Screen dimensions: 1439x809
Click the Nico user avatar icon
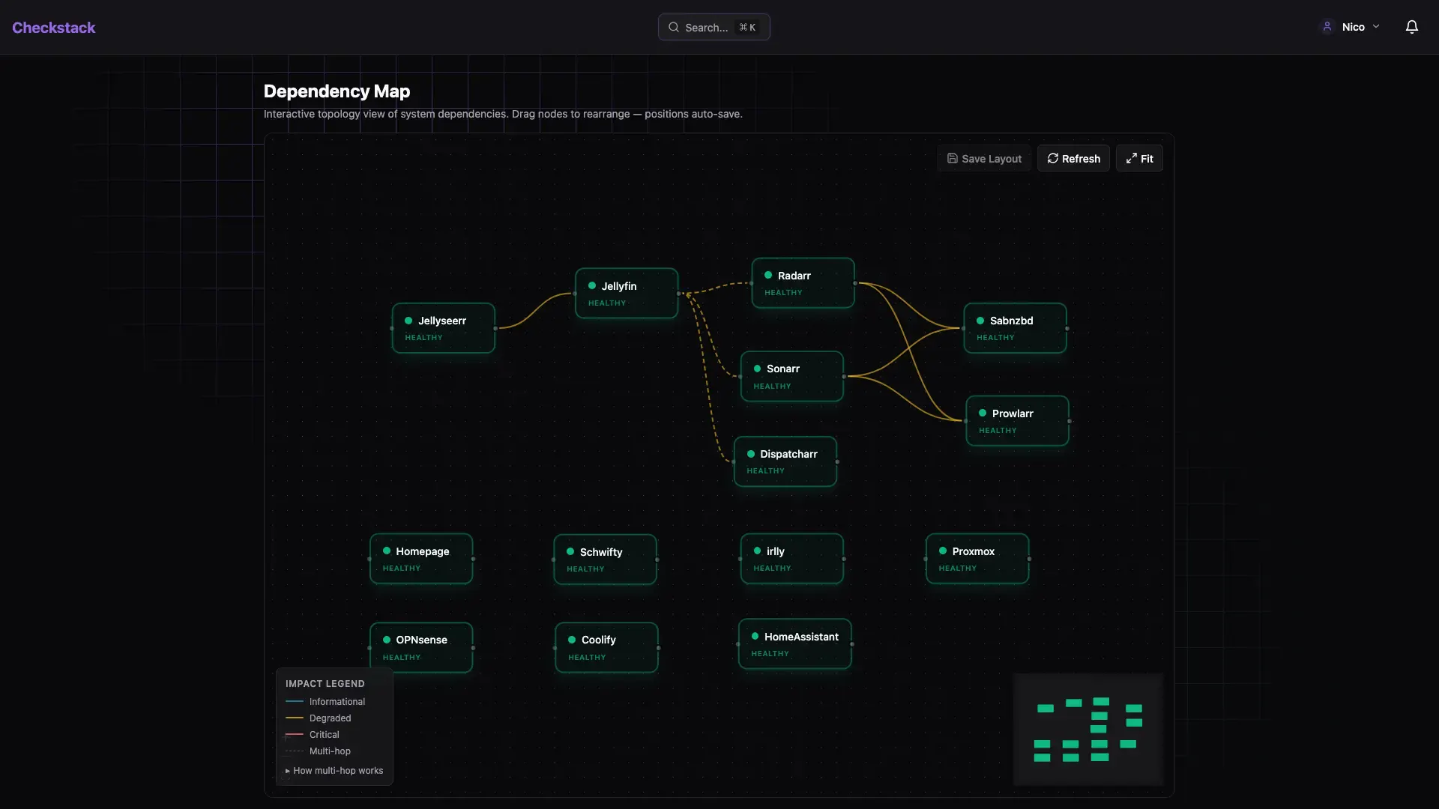(1327, 27)
